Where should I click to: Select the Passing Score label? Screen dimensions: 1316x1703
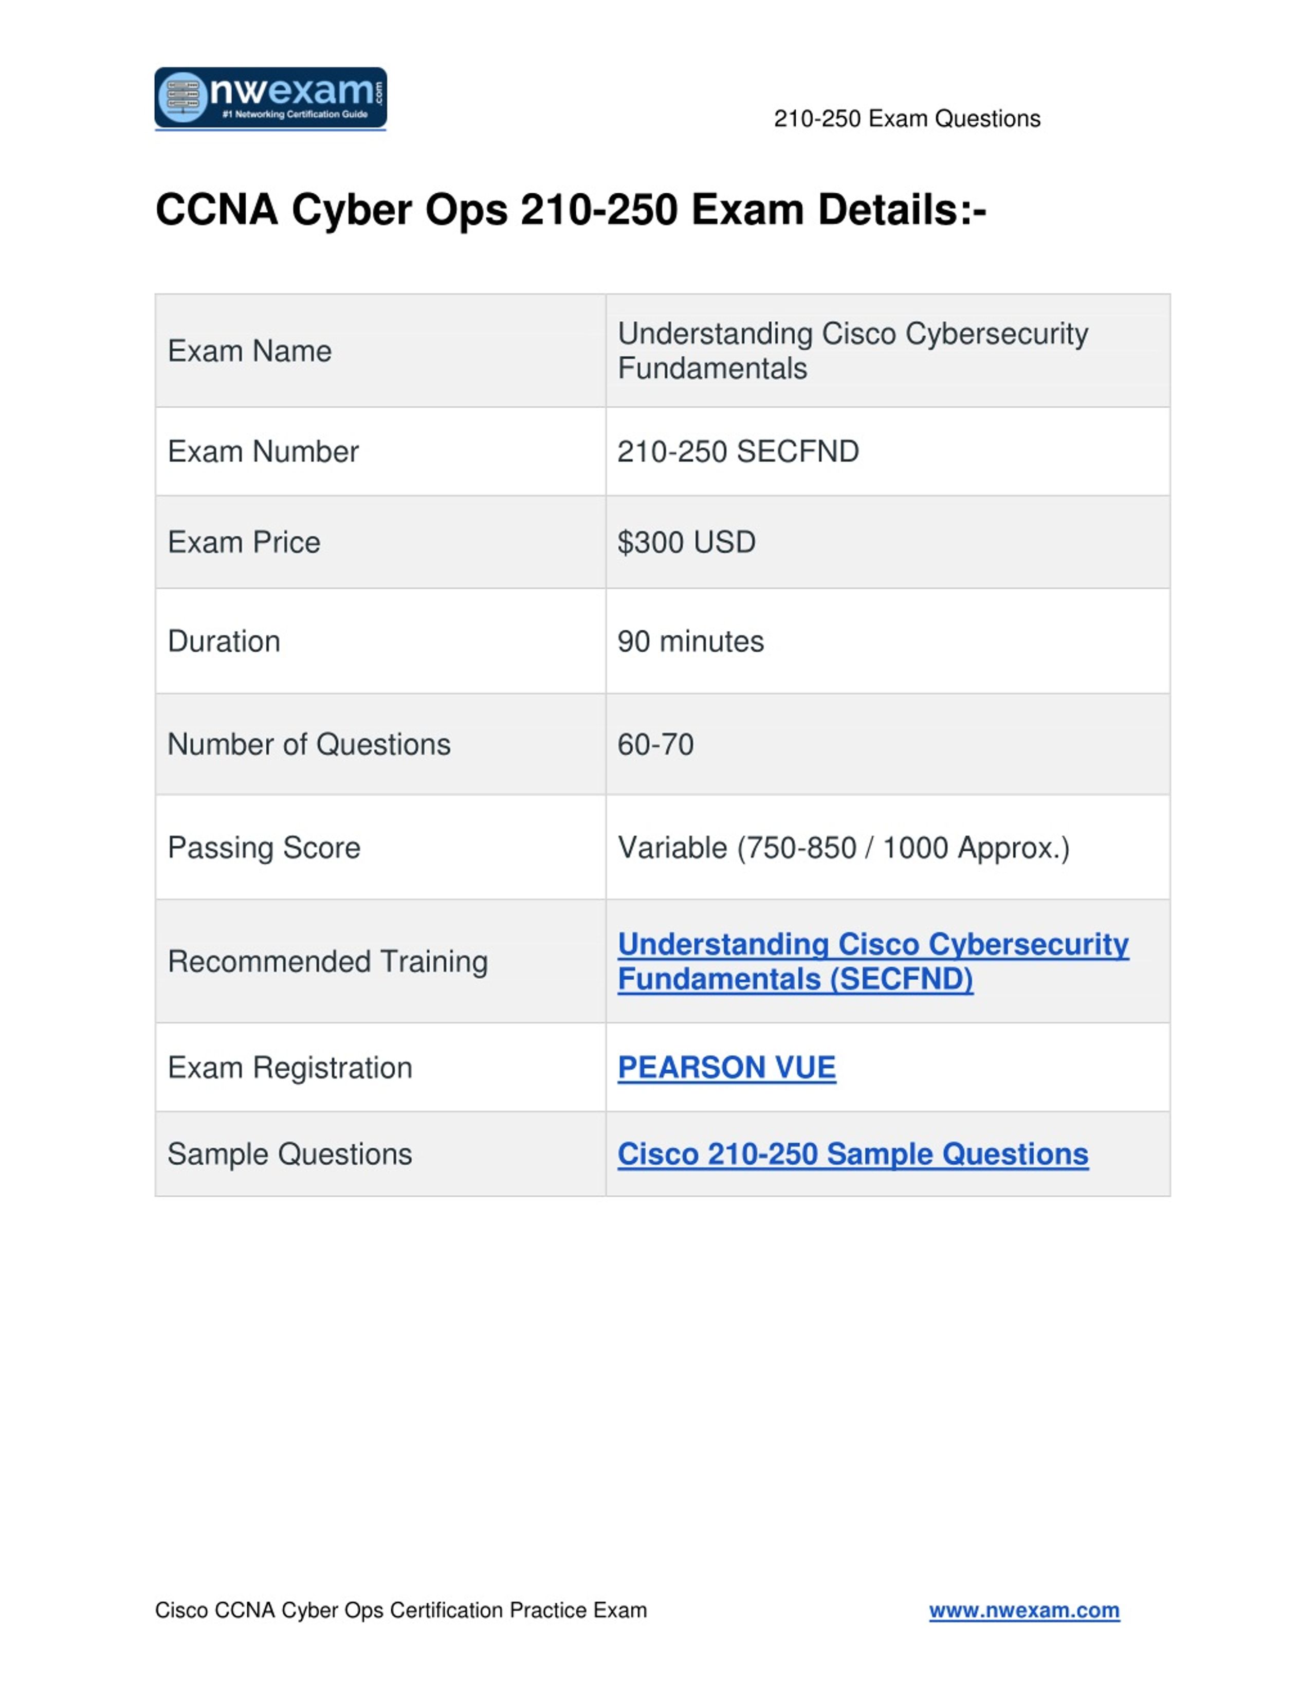click(264, 848)
